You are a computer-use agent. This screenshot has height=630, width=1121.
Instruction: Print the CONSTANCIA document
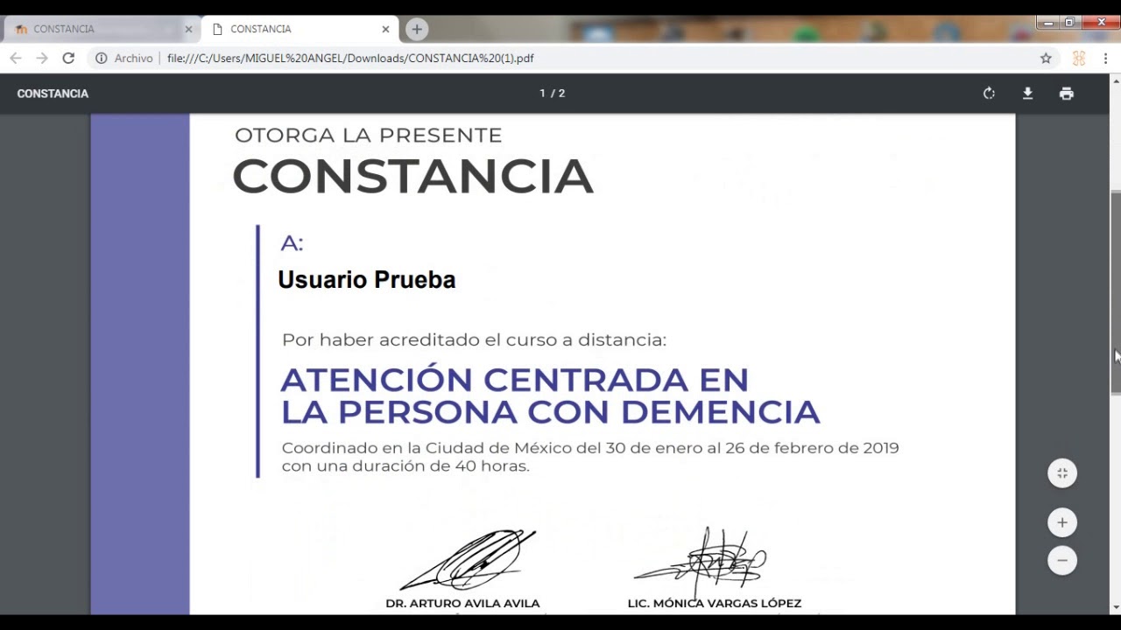click(1066, 94)
